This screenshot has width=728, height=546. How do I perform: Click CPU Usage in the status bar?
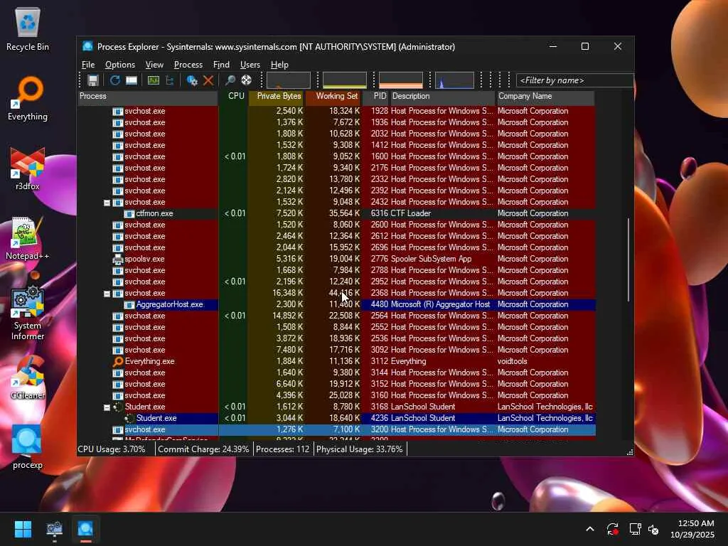point(112,449)
